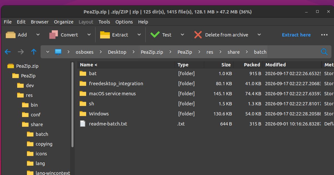Go back with the left arrow
The width and height of the screenshot is (334, 175).
pyautogui.click(x=8, y=52)
